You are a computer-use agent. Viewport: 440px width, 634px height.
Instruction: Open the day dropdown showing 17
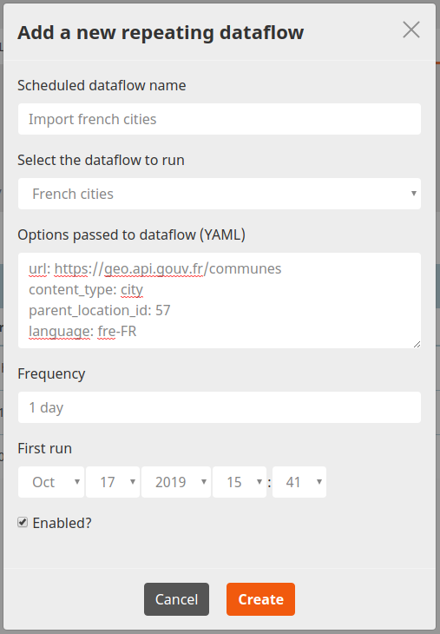pos(113,482)
